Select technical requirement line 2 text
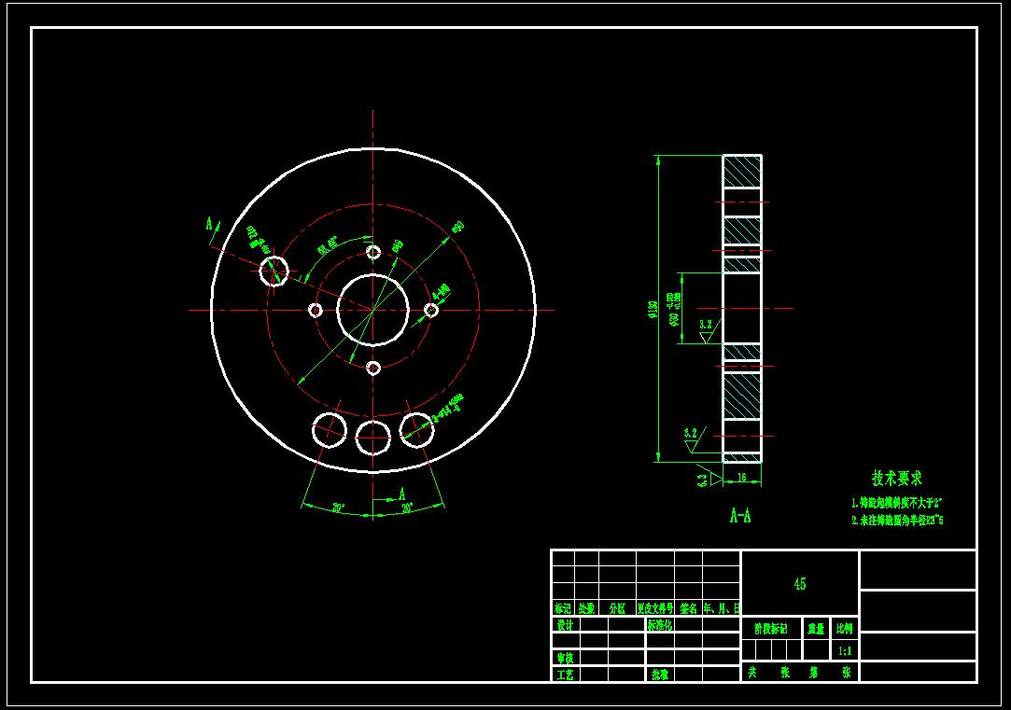The height and width of the screenshot is (710, 1011). click(x=897, y=521)
